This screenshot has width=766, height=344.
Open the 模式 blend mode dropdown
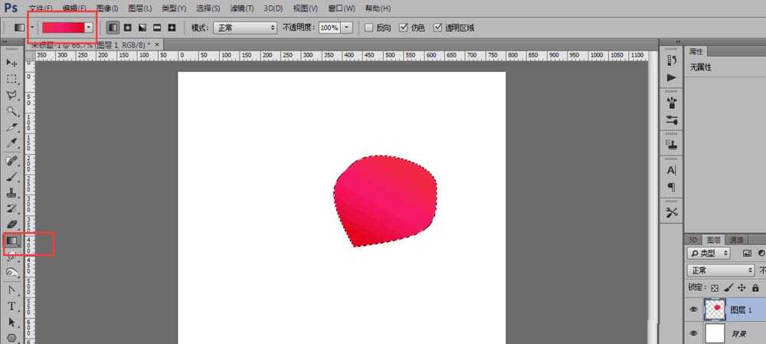coord(244,28)
